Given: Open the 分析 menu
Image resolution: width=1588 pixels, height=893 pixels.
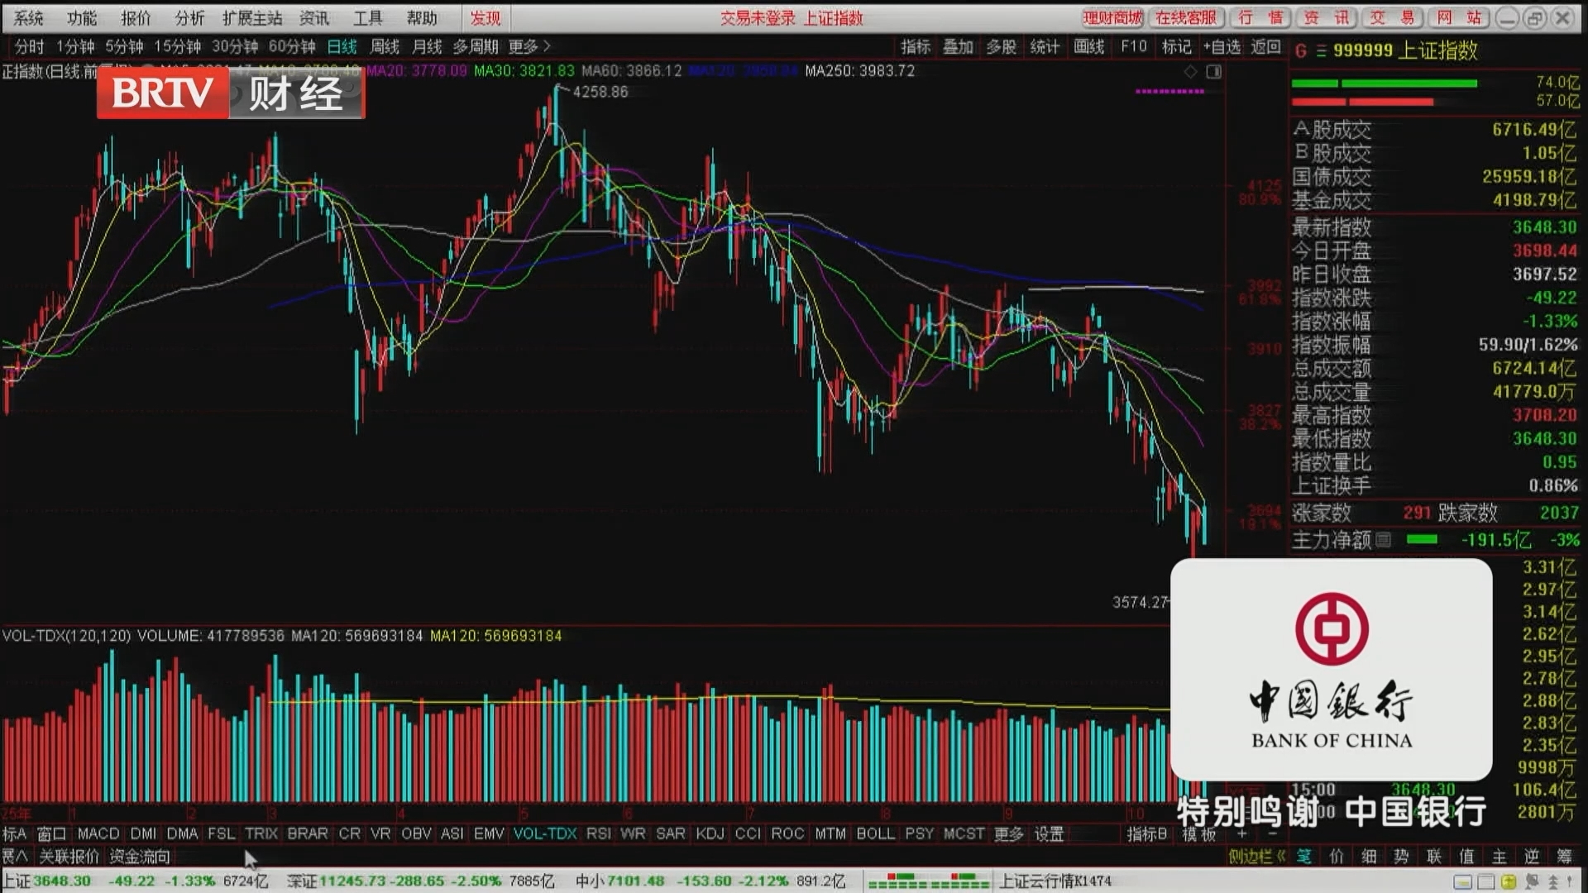Looking at the screenshot, I should 189,18.
